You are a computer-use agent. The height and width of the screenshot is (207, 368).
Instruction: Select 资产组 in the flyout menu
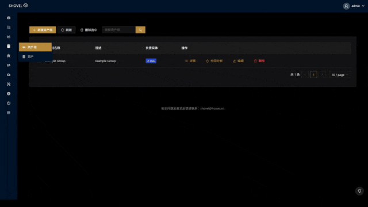tap(36, 47)
